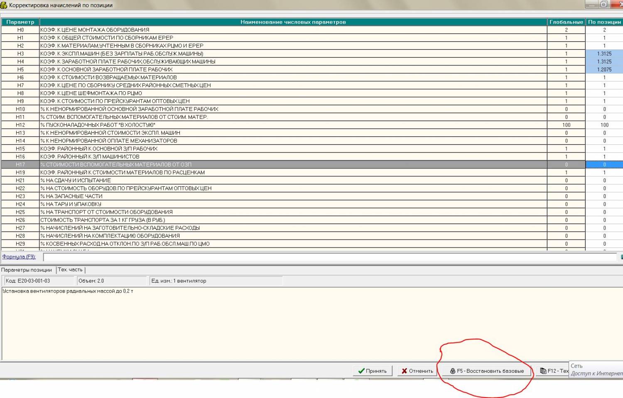The height and width of the screenshot is (398, 623).
Task: Click the Объем: 2.0 field
Action: click(x=112, y=281)
